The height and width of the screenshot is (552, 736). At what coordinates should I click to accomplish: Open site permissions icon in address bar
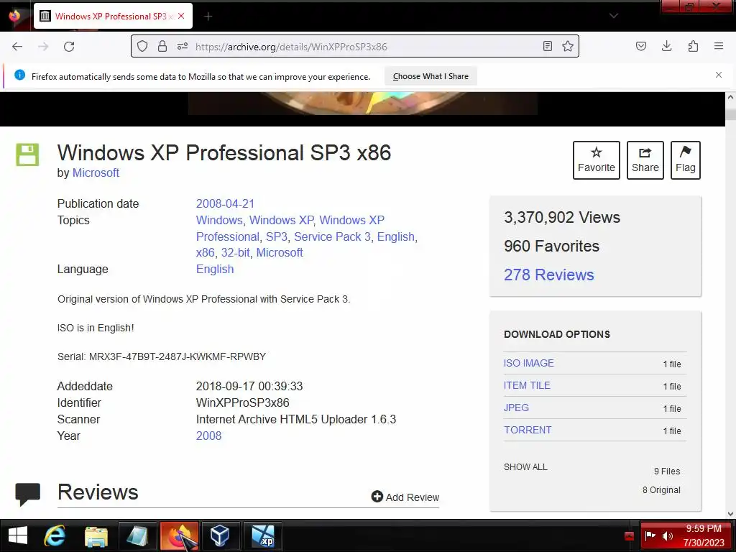point(182,46)
